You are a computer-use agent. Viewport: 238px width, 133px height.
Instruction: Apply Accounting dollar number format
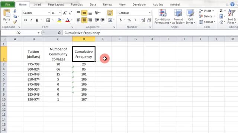coord(120,20)
